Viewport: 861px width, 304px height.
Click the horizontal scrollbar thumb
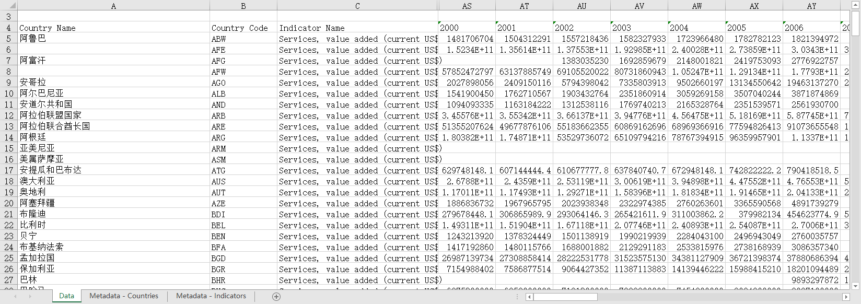(x=565, y=297)
